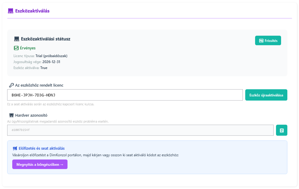This screenshot has width=299, height=189.
Task: Click the Eszköz aktiválva True line
Action: click(30, 68)
